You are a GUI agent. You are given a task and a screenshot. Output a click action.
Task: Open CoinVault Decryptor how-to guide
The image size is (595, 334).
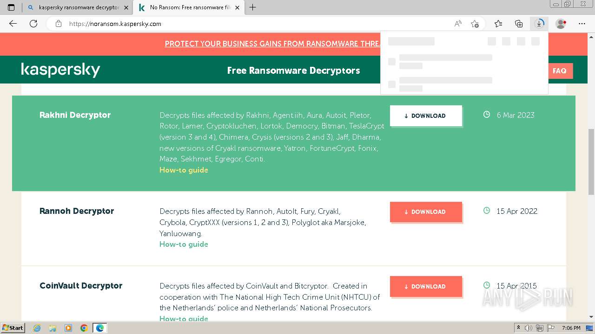point(184,319)
